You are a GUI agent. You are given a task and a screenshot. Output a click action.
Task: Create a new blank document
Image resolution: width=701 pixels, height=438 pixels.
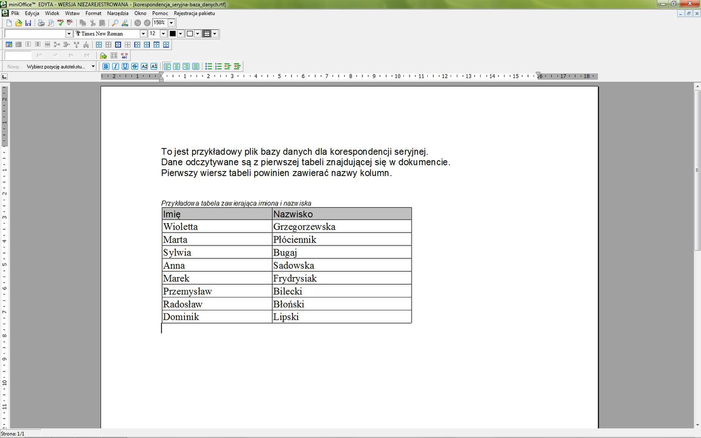pyautogui.click(x=9, y=23)
